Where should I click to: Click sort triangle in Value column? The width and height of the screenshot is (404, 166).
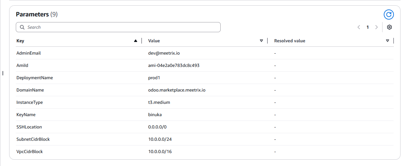click(x=261, y=41)
